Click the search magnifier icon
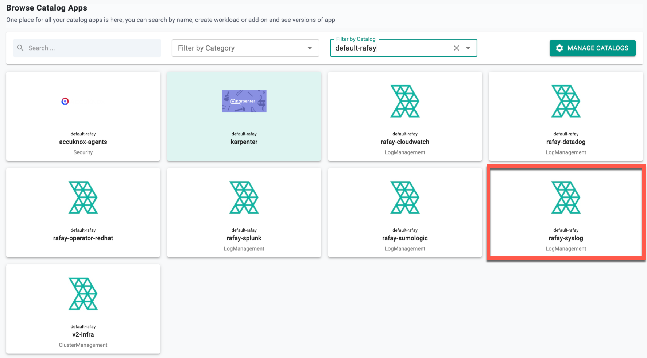The height and width of the screenshot is (358, 647). pos(20,48)
